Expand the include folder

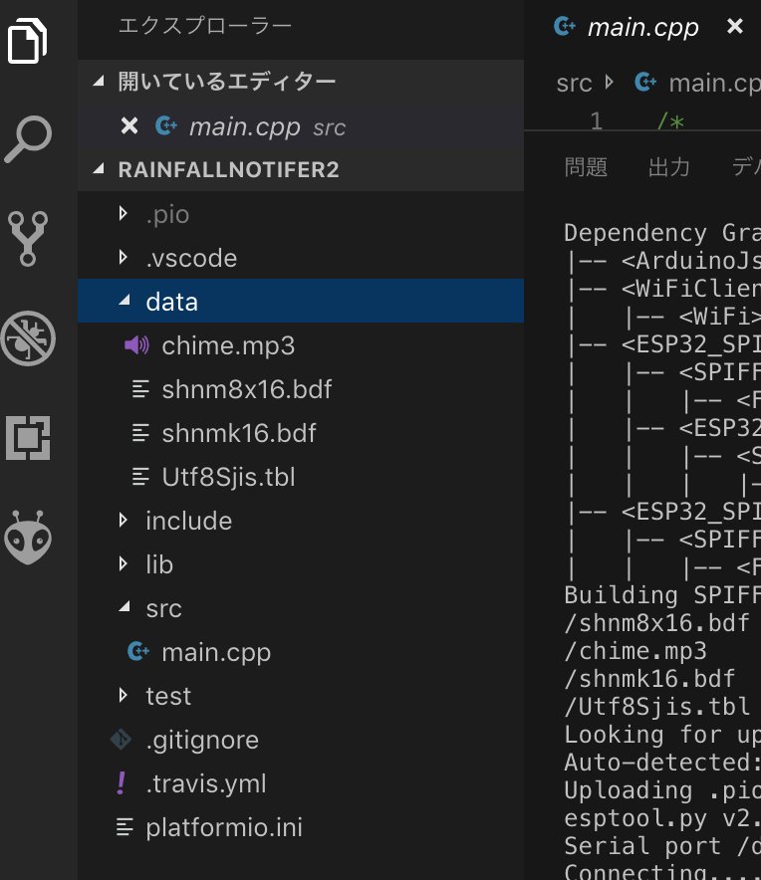pyautogui.click(x=124, y=520)
